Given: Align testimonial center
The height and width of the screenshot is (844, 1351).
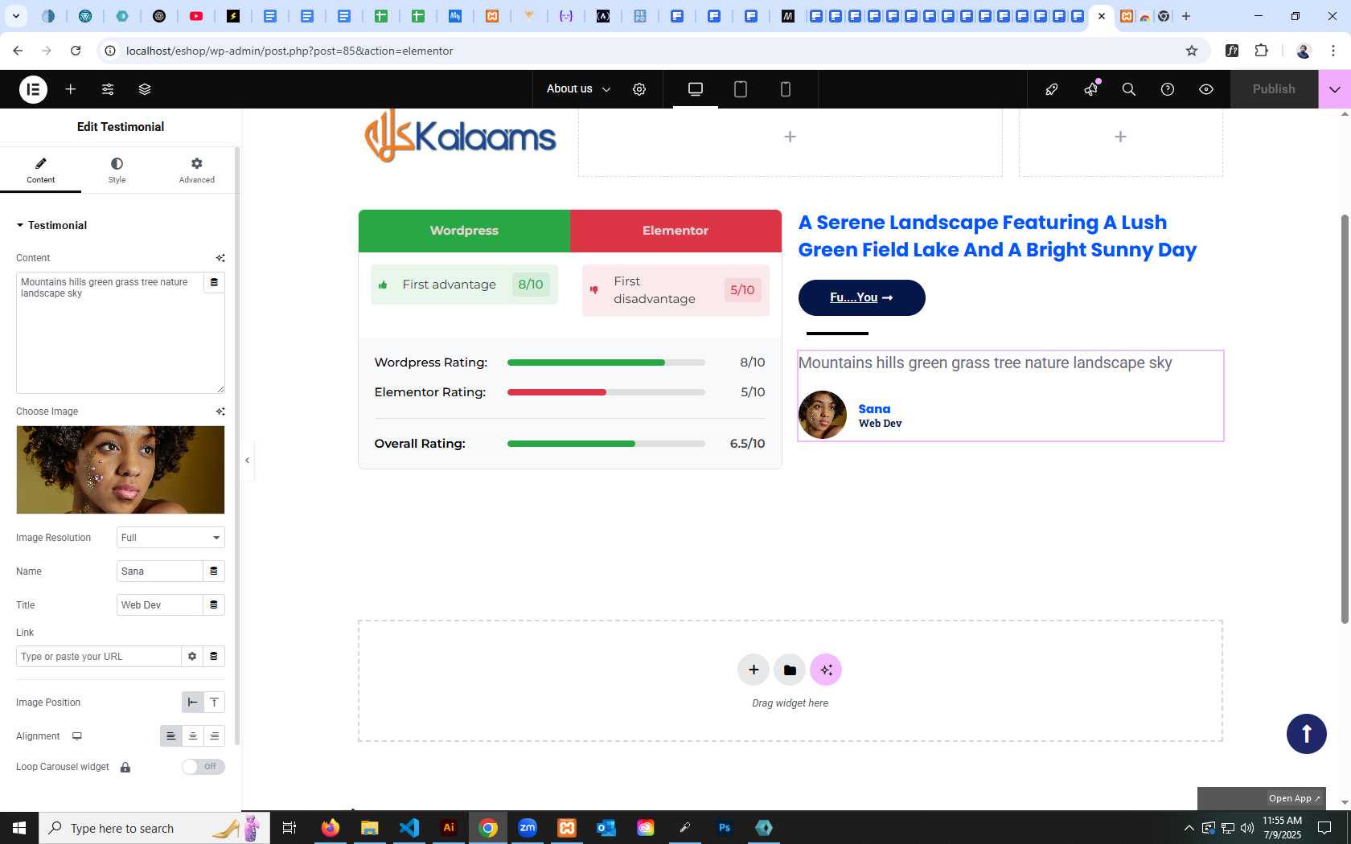Looking at the screenshot, I should click(x=192, y=736).
